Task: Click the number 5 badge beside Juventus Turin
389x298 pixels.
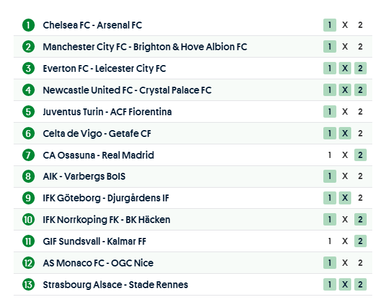Action: tap(28, 112)
